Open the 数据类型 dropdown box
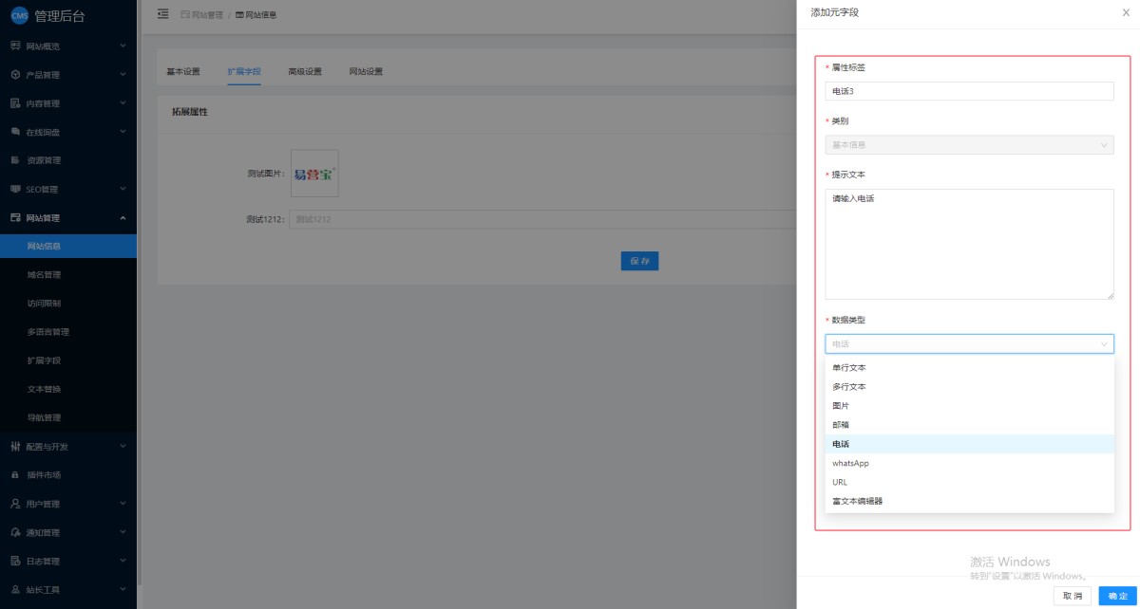The image size is (1140, 609). pos(969,343)
